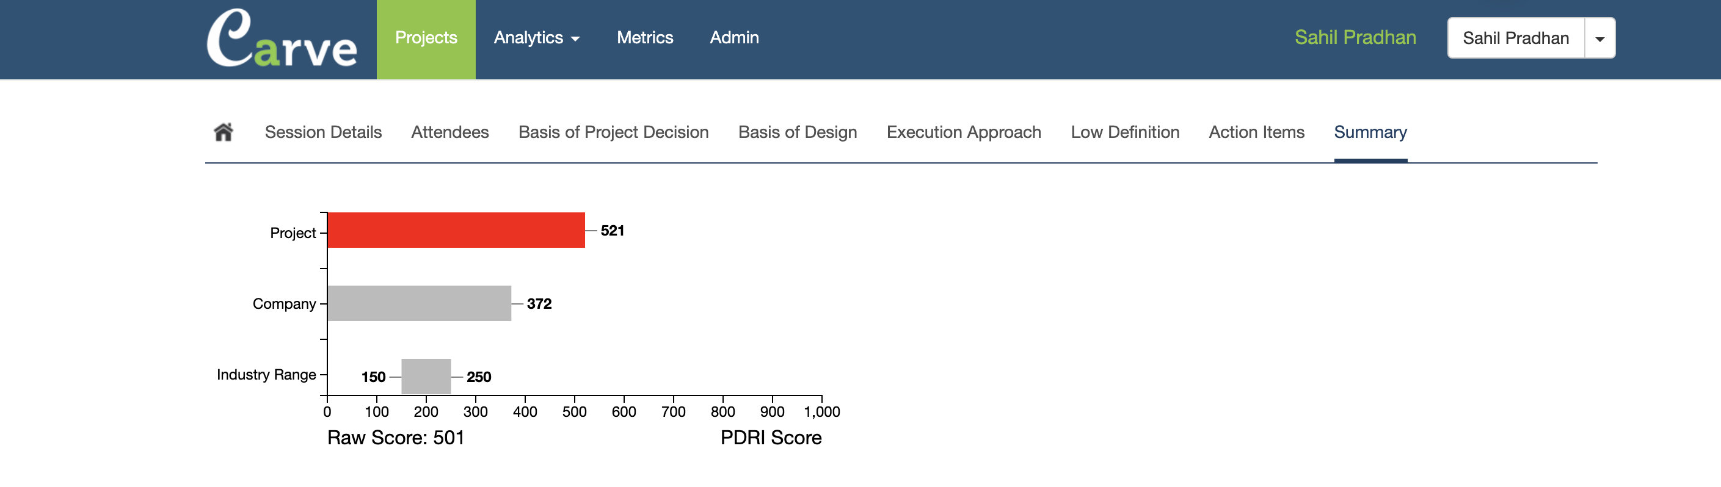Click the gray Company bar
Screen dimensions: 1721x487
click(420, 303)
